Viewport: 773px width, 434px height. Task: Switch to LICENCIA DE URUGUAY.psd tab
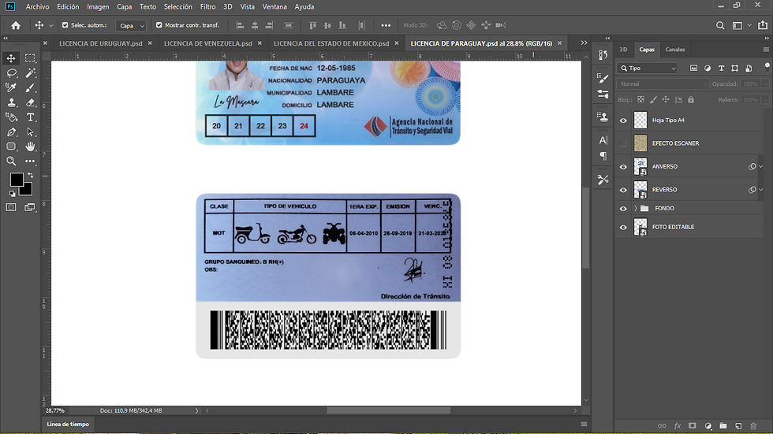[x=101, y=43]
